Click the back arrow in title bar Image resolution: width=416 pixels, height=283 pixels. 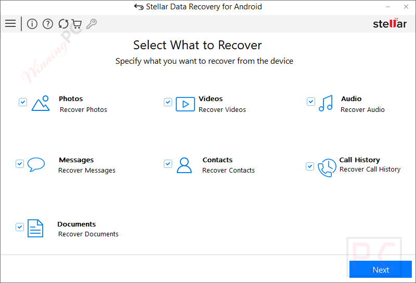[x=139, y=7]
